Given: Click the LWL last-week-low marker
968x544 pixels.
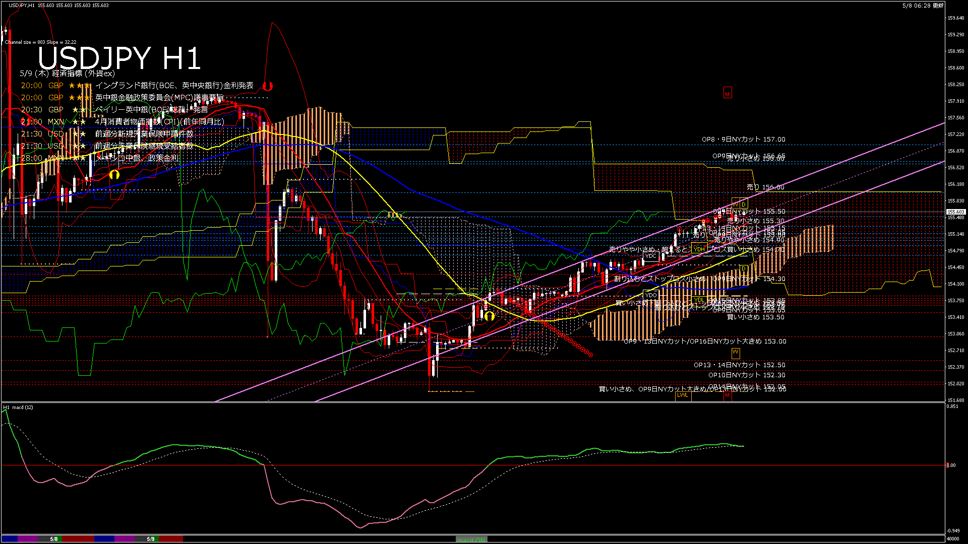Looking at the screenshot, I should (683, 395).
